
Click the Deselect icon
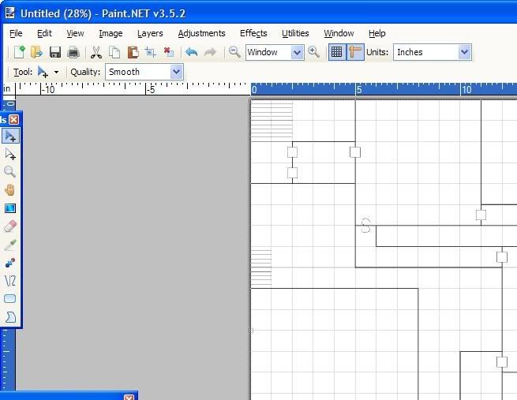coord(168,52)
